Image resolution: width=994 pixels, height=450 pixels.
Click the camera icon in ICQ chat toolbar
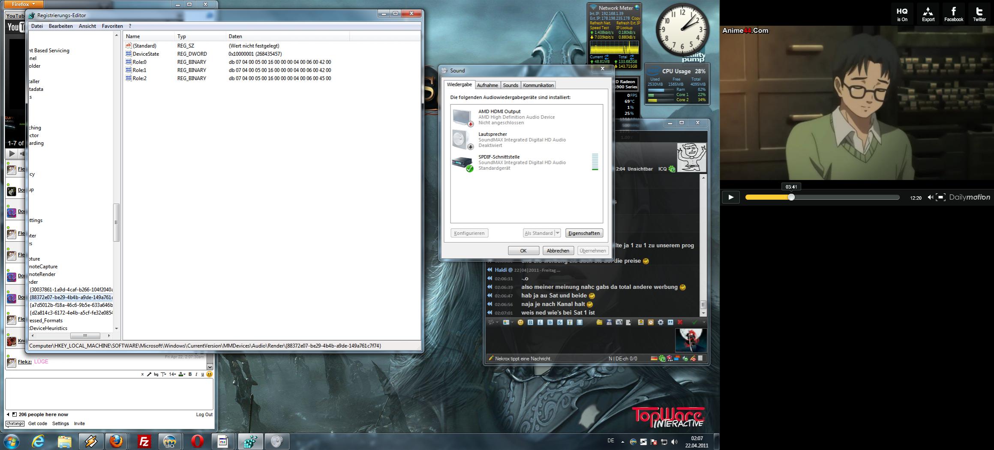(619, 322)
